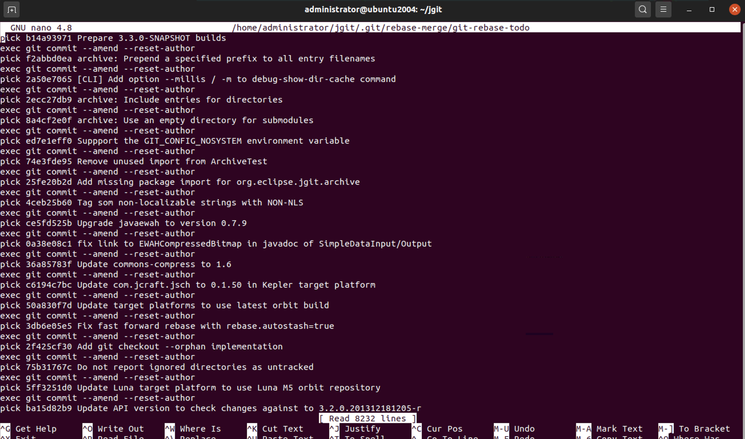Select the M-A Mark Text shortcut
The height and width of the screenshot is (439, 745).
(x=609, y=429)
